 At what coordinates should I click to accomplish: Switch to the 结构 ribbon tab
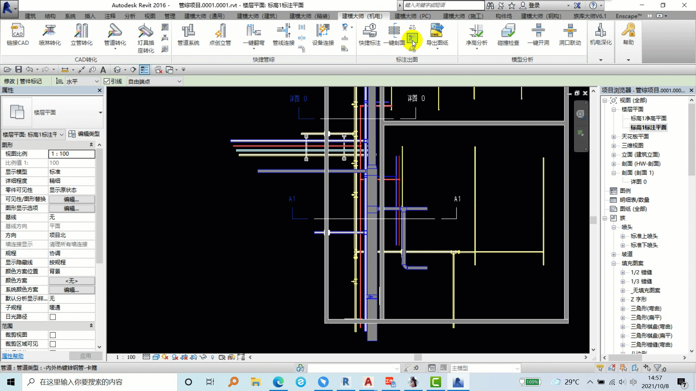coord(50,16)
